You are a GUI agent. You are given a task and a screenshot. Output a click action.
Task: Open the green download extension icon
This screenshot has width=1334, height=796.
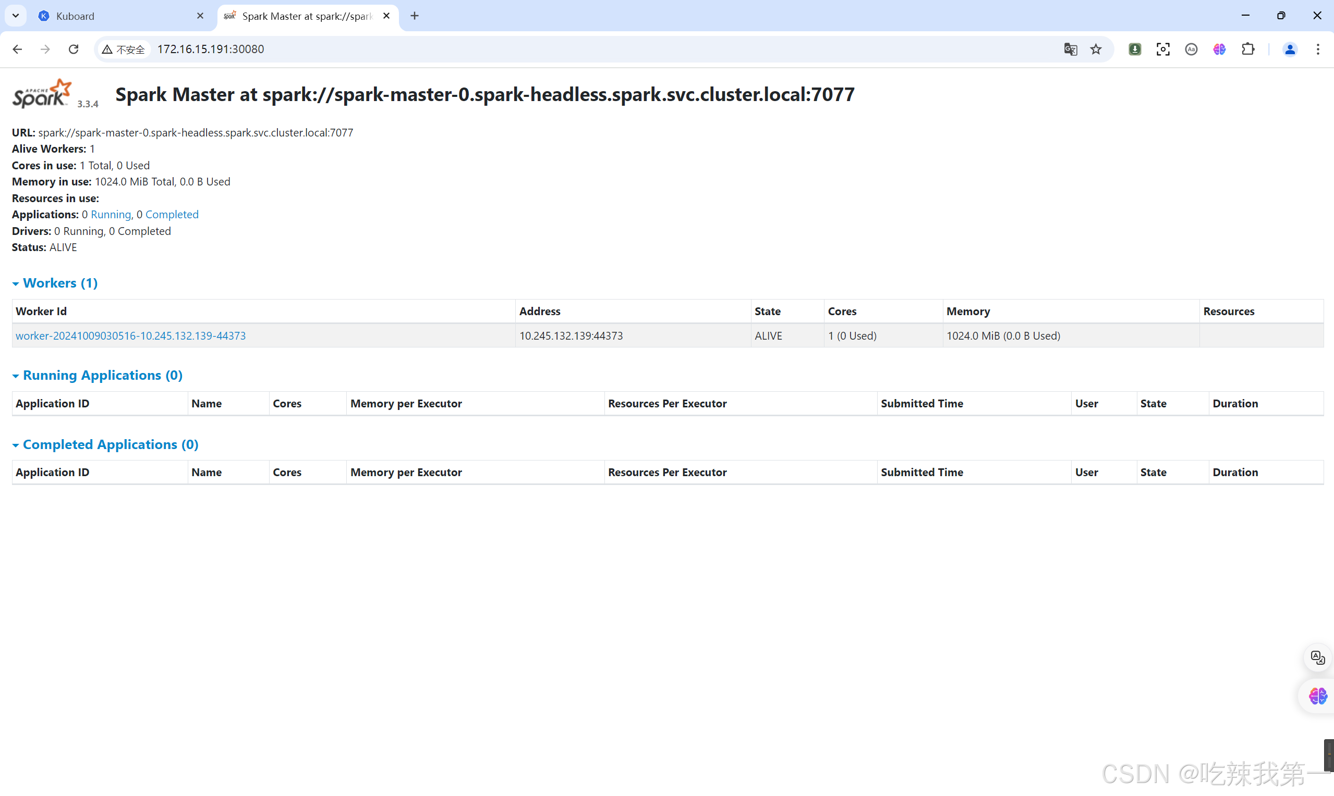1134,49
